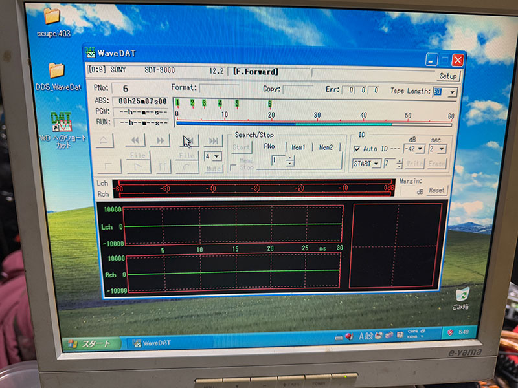Image resolution: width=518 pixels, height=388 pixels.
Task: Click the ID number field showing 7
Action: (x=389, y=164)
